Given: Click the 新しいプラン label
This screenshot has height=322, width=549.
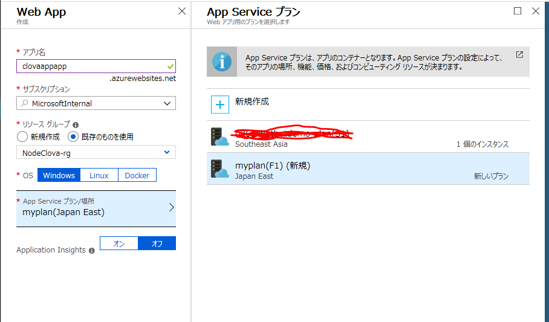Looking at the screenshot, I should click(x=491, y=176).
